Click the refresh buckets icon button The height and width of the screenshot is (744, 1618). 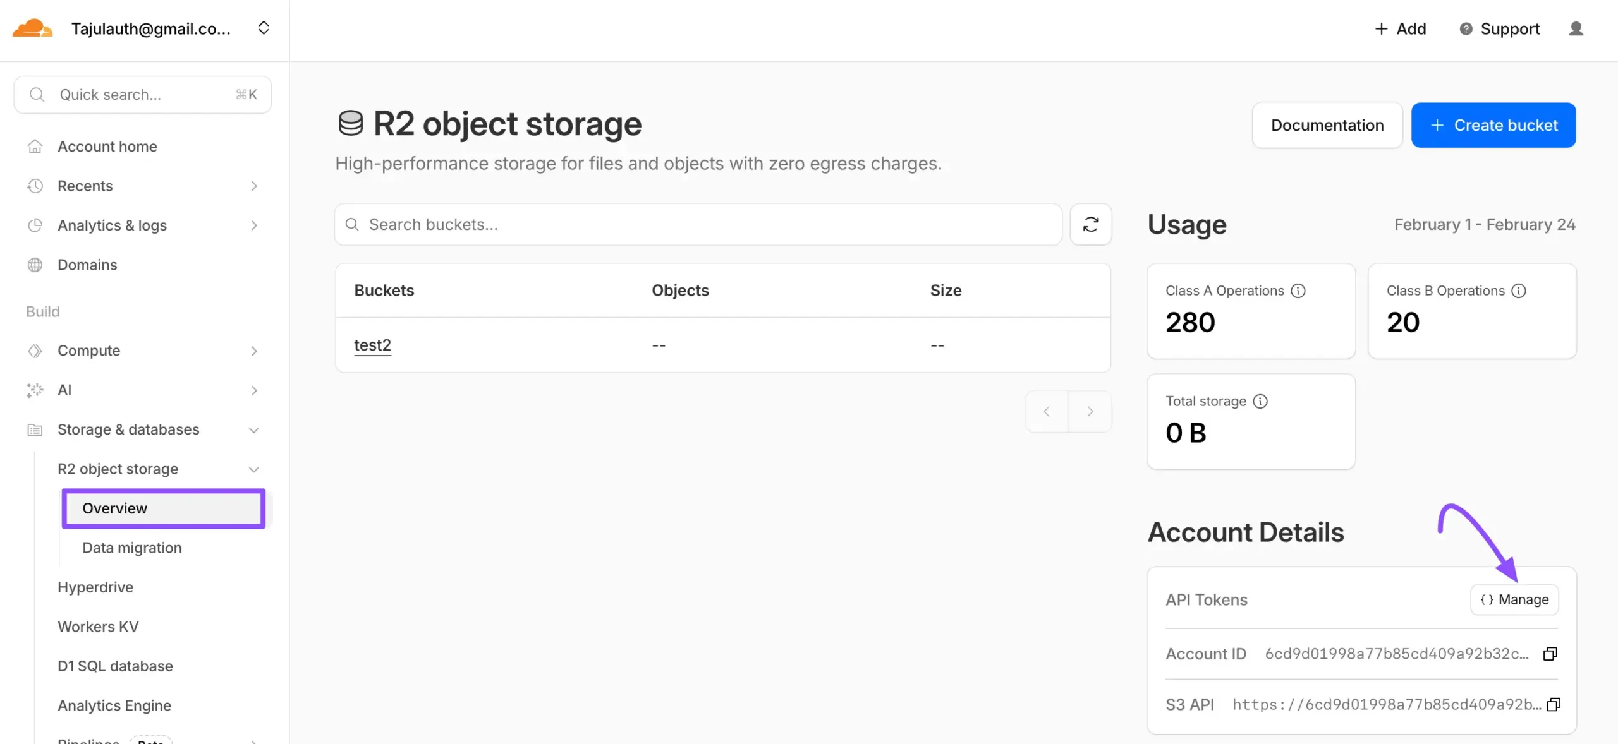coord(1090,225)
